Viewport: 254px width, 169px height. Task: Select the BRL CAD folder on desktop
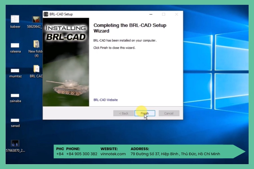[36, 71]
